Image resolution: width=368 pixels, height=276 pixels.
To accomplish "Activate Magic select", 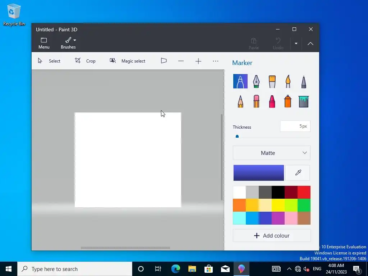I will (x=128, y=61).
